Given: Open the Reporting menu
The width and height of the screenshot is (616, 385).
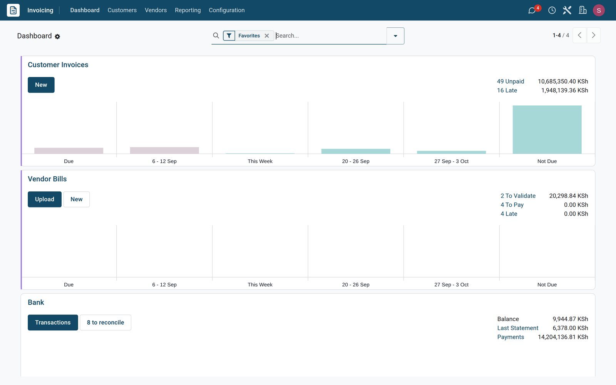Looking at the screenshot, I should click(x=187, y=10).
